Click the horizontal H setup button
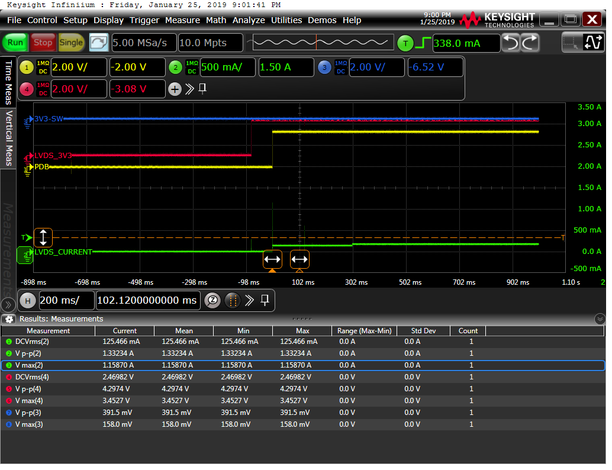The image size is (612, 470). pos(28,301)
